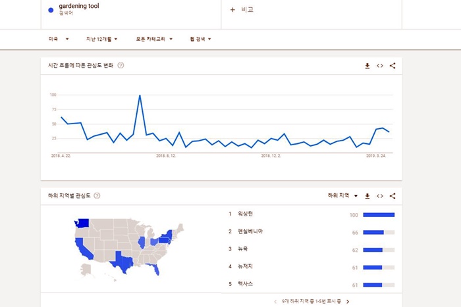Screen dimensions: 461x307
Task: Click the blue dot beside gardening tool
Action: pyautogui.click(x=51, y=10)
